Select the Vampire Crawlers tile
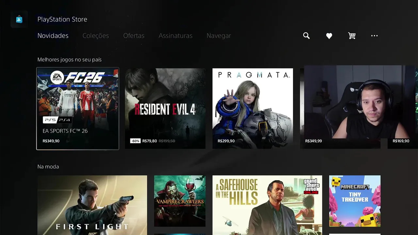Image resolution: width=418 pixels, height=235 pixels. [180, 201]
